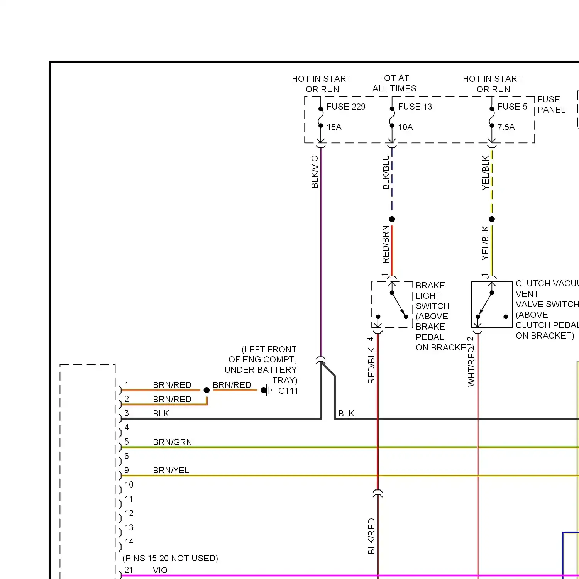Viewport: 579px width, 579px height.
Task: Click the 15A fuse rating
Action: pyautogui.click(x=334, y=127)
